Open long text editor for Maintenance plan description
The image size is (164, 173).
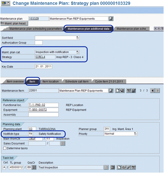111,19
